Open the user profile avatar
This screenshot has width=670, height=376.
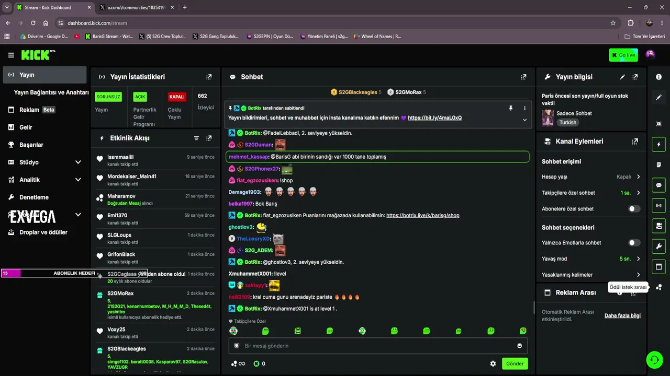pyautogui.click(x=650, y=55)
